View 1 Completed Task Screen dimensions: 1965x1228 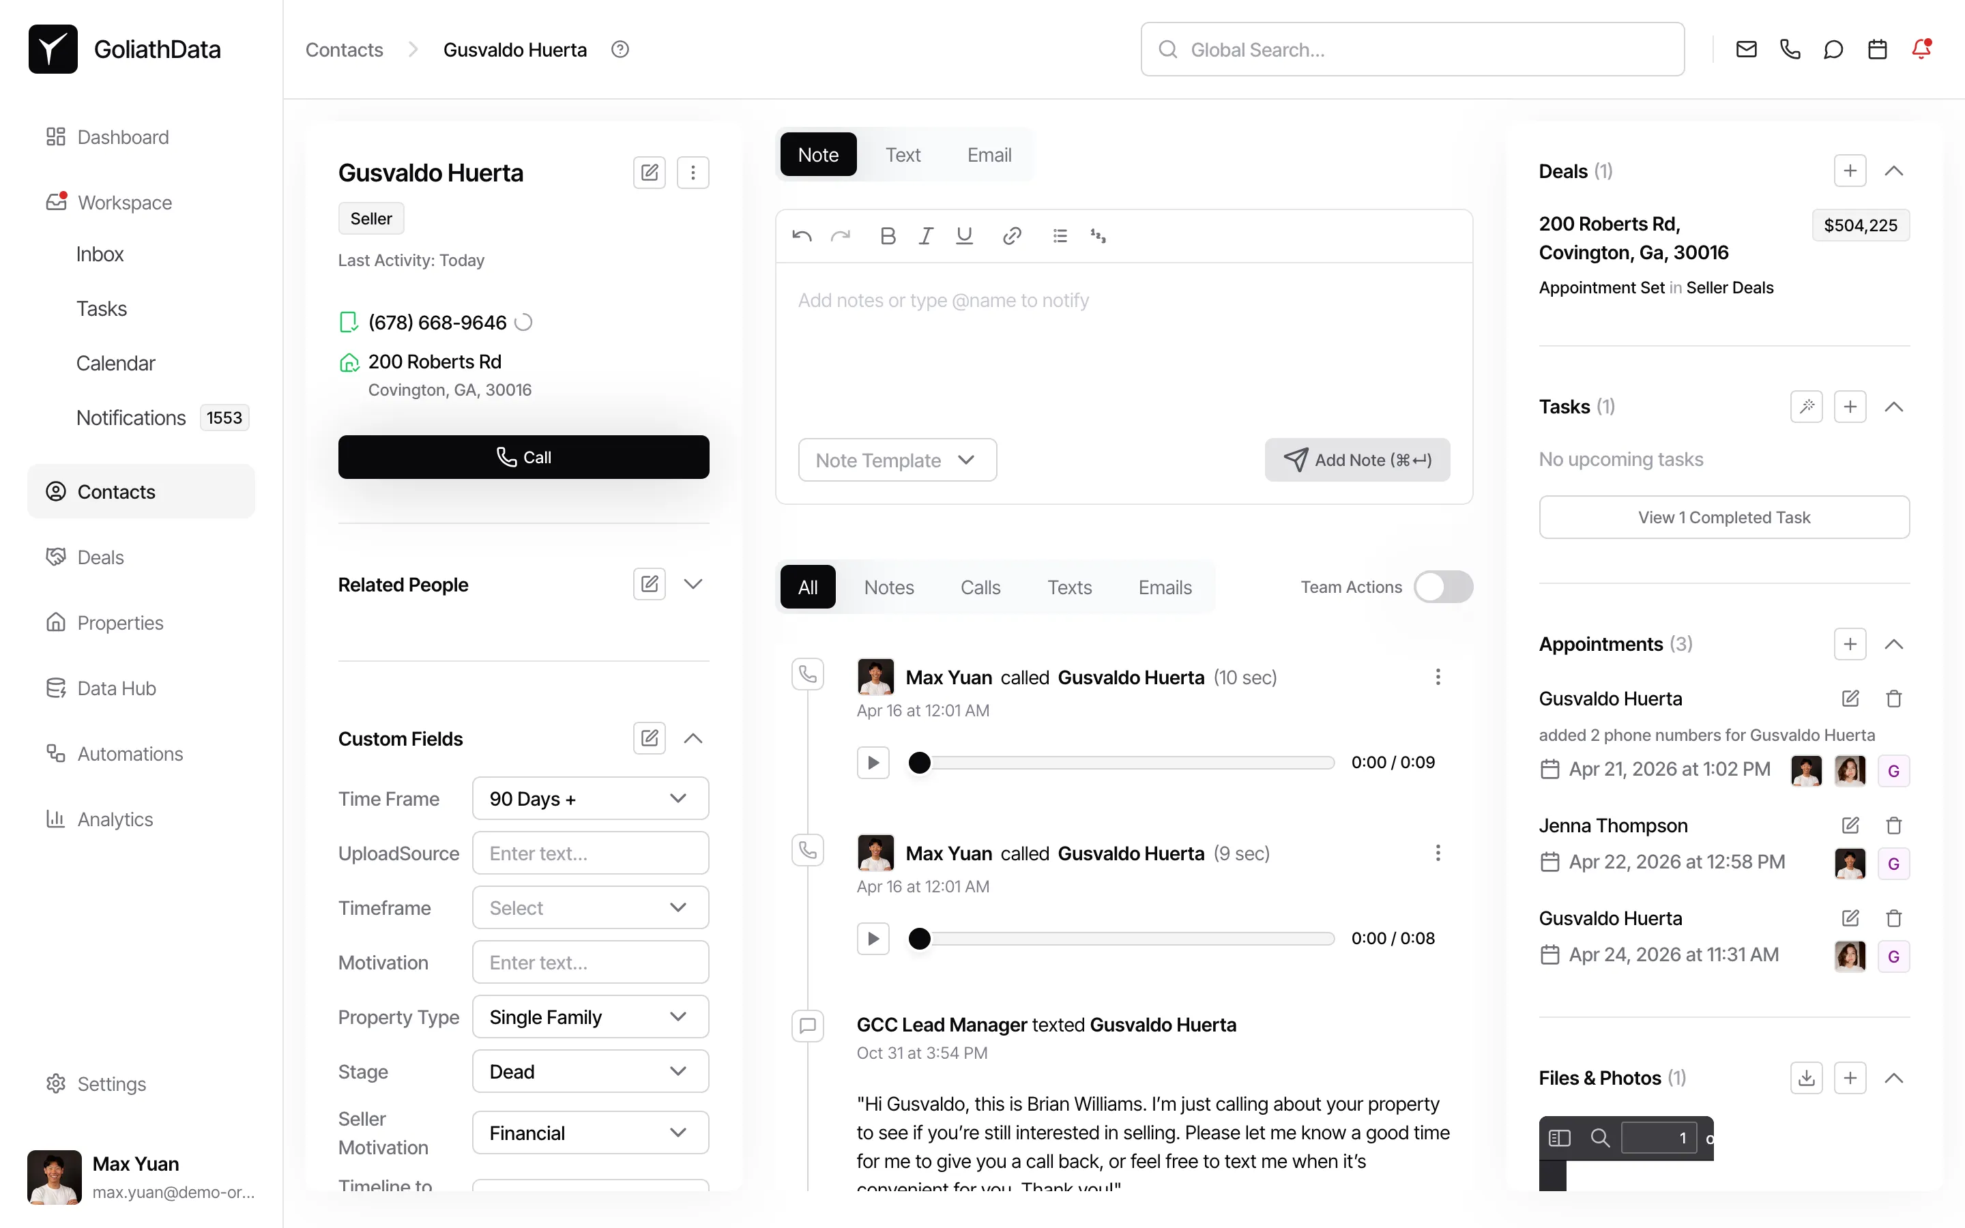coord(1724,517)
